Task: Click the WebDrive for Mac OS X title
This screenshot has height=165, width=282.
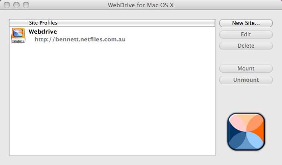Action: tap(141, 5)
